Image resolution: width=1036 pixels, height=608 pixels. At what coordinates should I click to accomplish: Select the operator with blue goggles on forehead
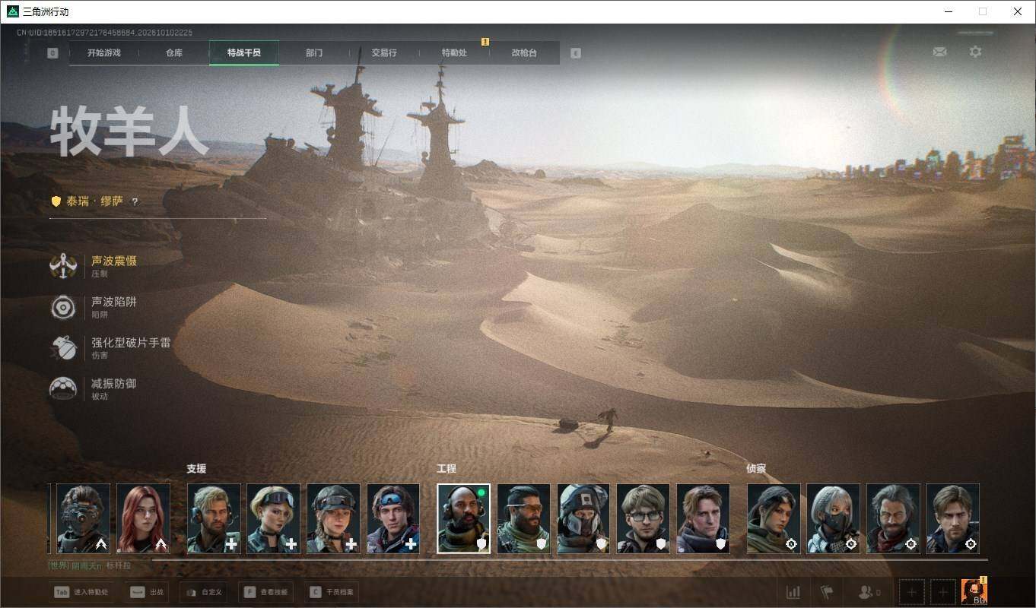click(393, 518)
